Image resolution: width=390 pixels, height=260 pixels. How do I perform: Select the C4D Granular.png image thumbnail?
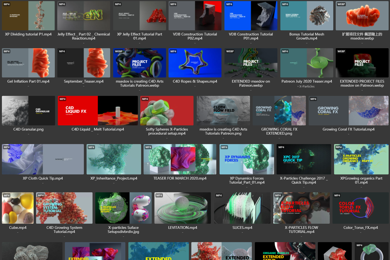28,110
